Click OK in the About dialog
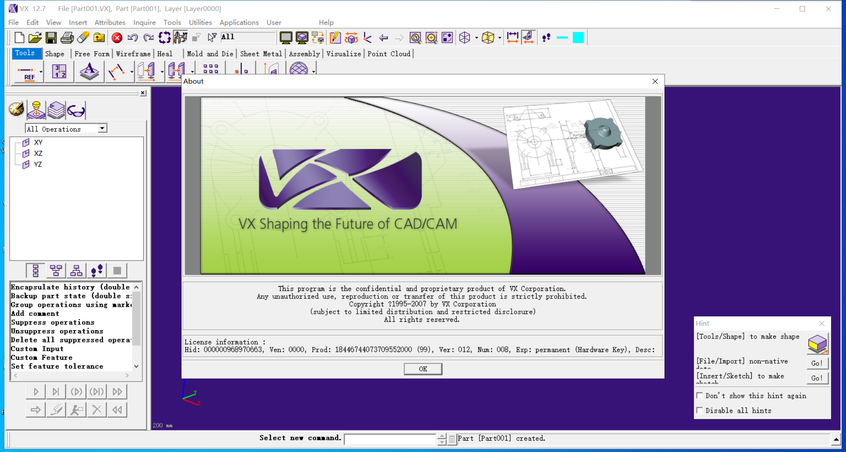This screenshot has height=452, width=846. pyautogui.click(x=423, y=369)
